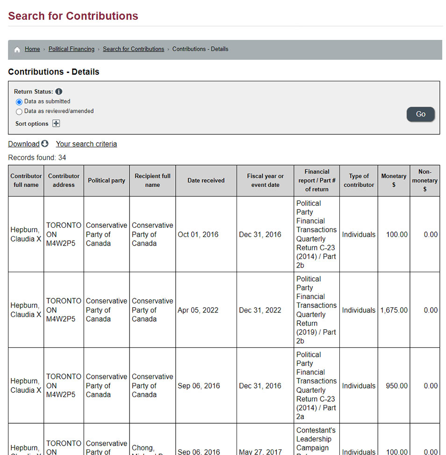446x455 pixels.
Task: Click the Contributions - Details breadcrumb text
Action: [x=200, y=49]
